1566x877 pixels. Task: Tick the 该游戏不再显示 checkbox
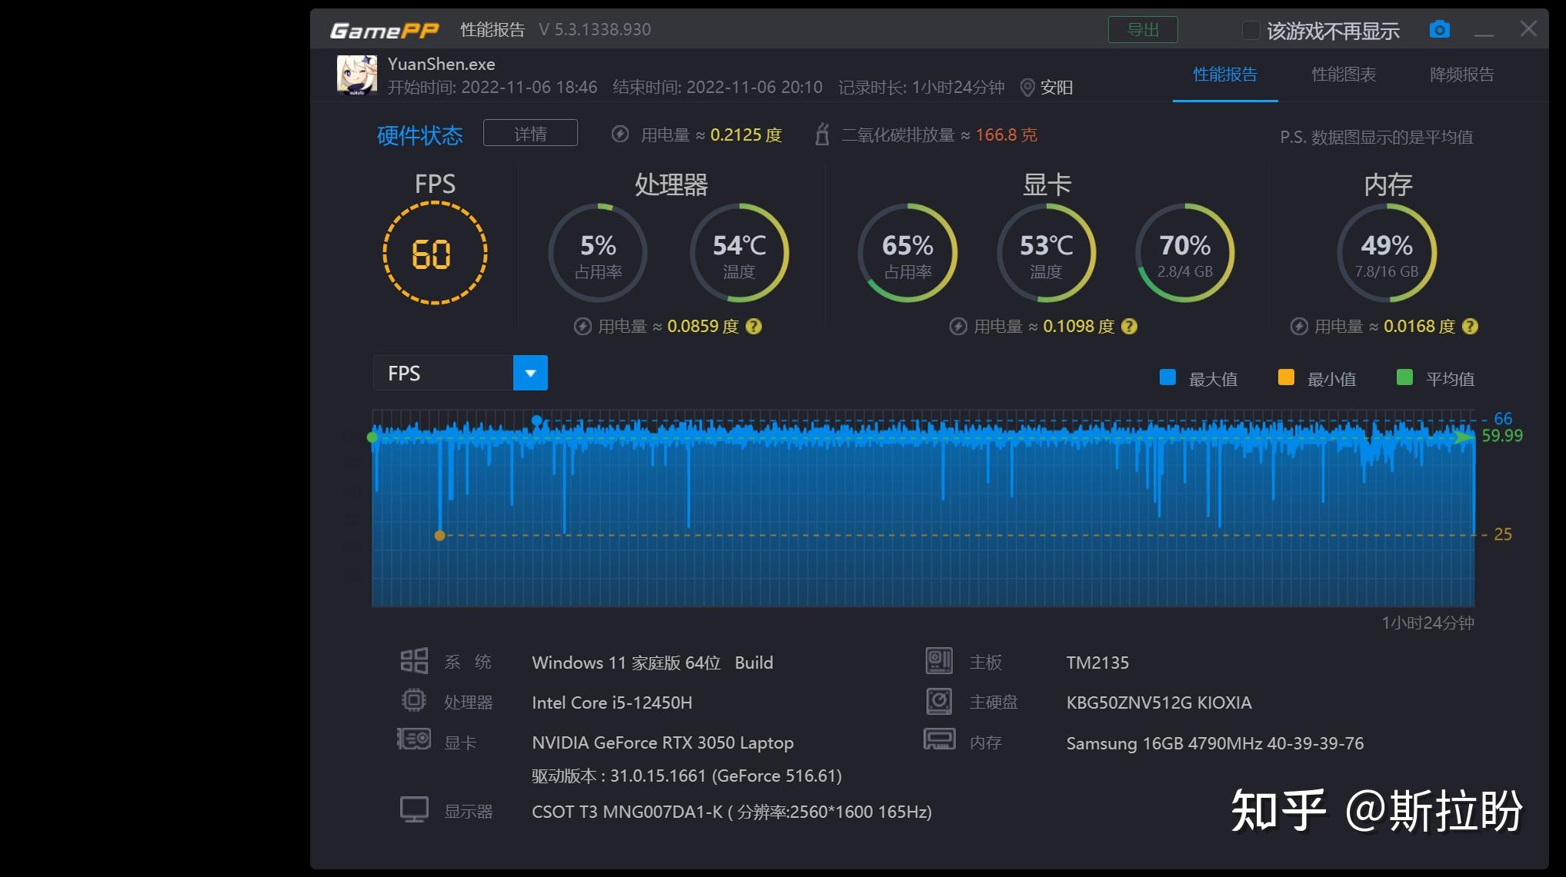[x=1251, y=31]
